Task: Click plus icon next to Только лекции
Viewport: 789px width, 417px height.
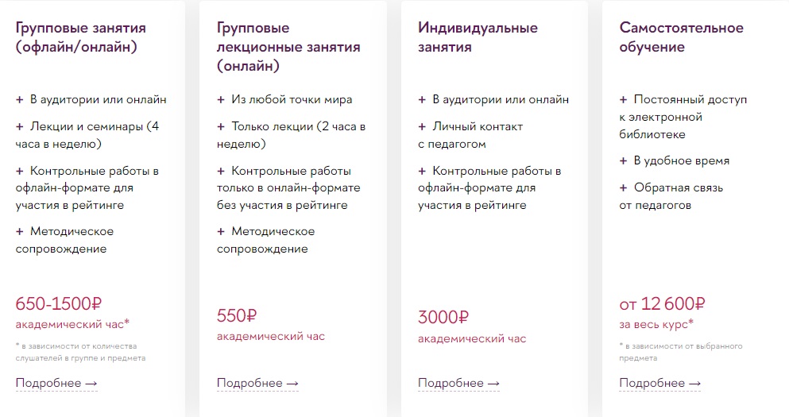Action: (221, 126)
